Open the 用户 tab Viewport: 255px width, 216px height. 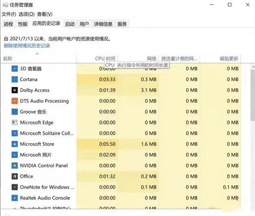(x=84, y=24)
